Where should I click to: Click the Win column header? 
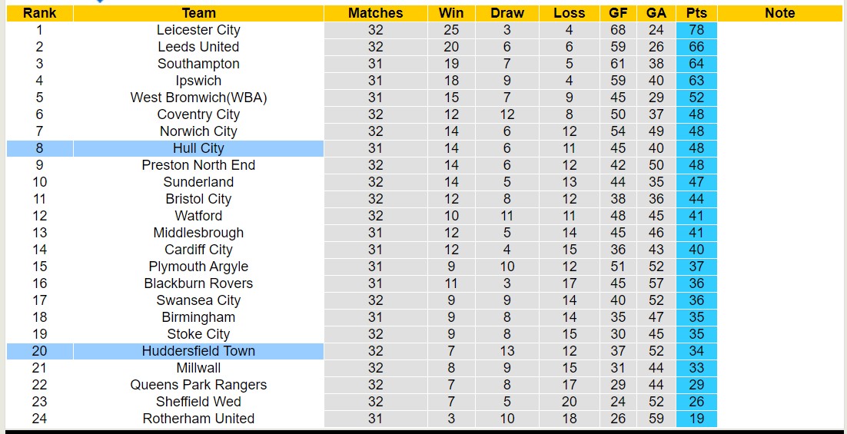coord(451,13)
